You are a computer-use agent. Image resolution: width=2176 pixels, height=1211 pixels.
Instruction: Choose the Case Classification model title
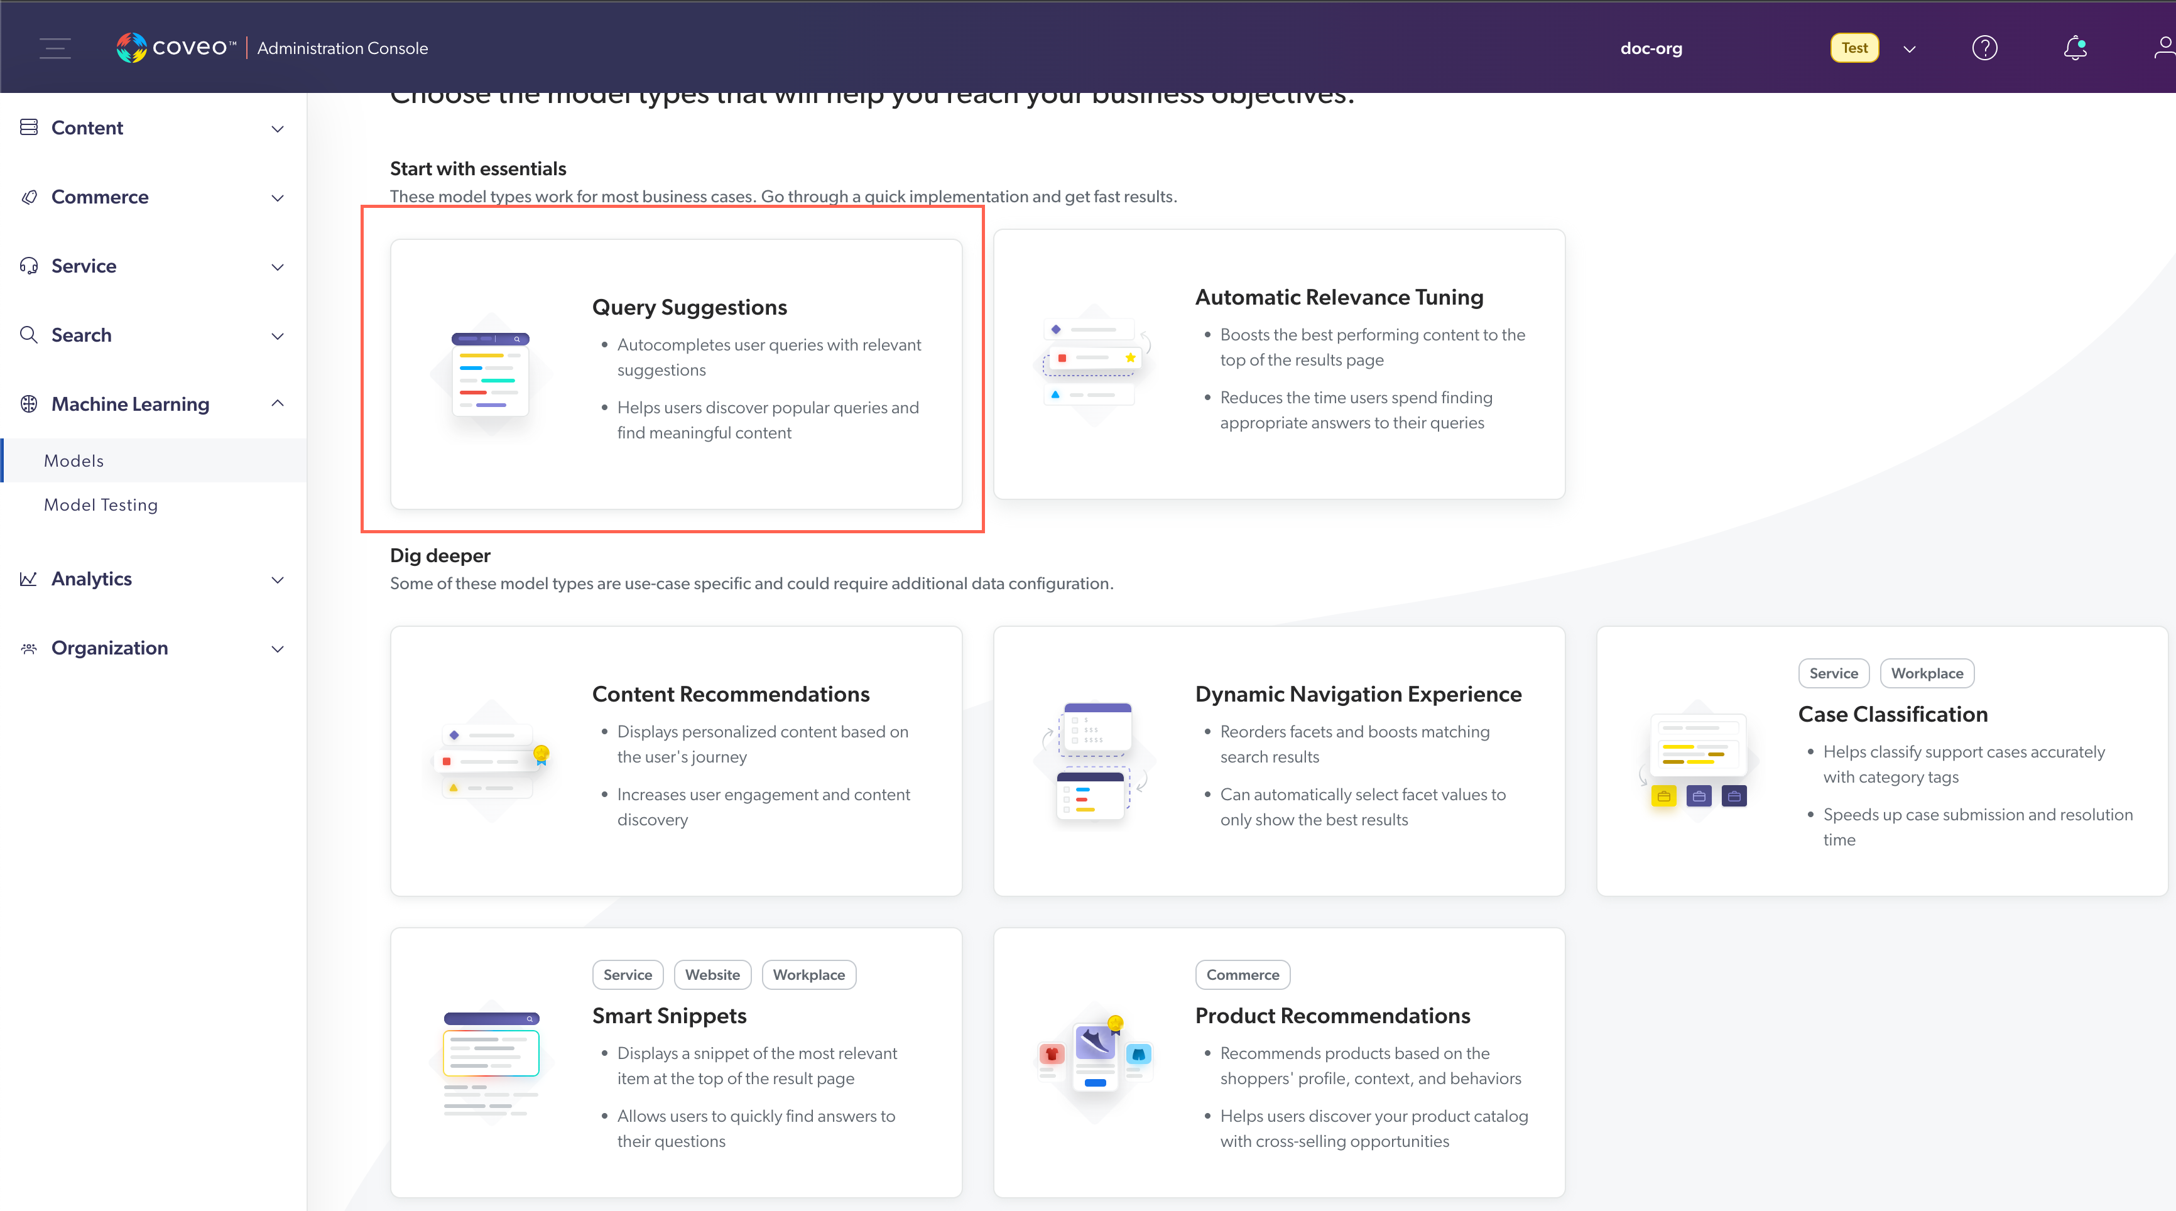(1893, 714)
